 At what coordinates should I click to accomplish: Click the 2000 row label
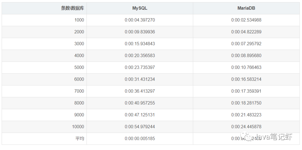click(79, 32)
